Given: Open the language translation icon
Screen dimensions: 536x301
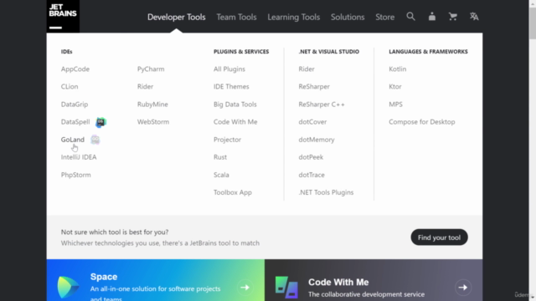Looking at the screenshot, I should pyautogui.click(x=474, y=17).
